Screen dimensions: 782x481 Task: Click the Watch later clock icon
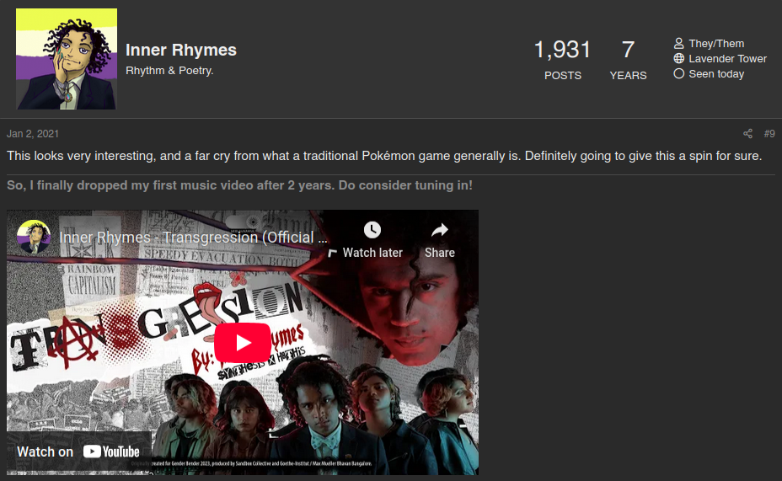click(x=372, y=230)
